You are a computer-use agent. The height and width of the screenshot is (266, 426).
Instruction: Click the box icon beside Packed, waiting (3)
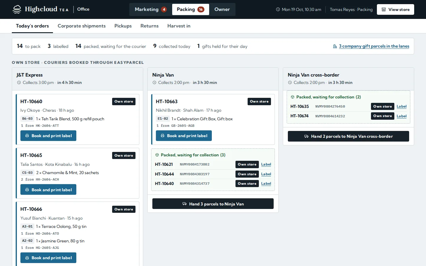pos(157,155)
